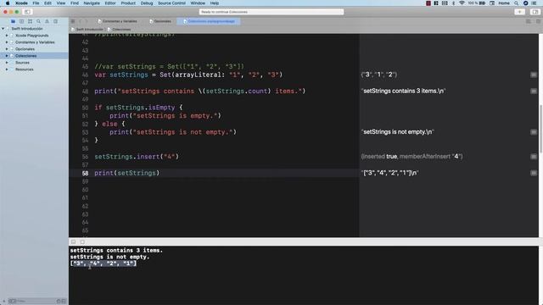Go back with the editor history arrow

(81, 21)
